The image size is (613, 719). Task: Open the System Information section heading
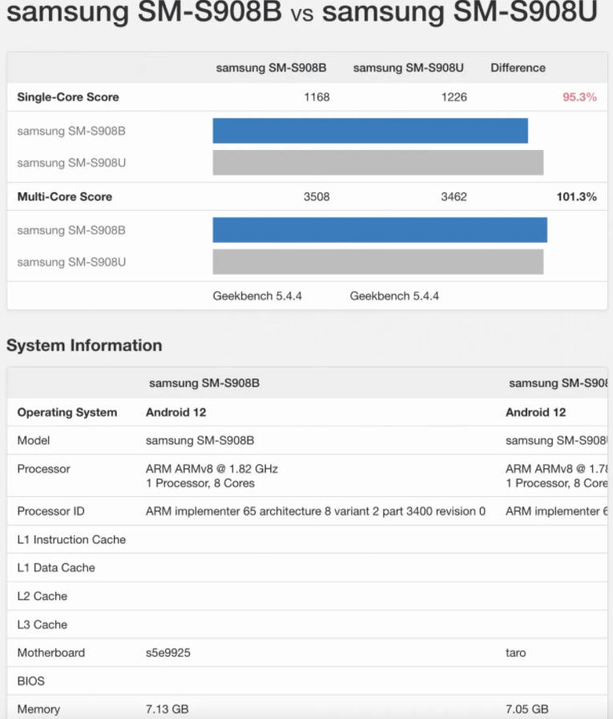coord(84,345)
